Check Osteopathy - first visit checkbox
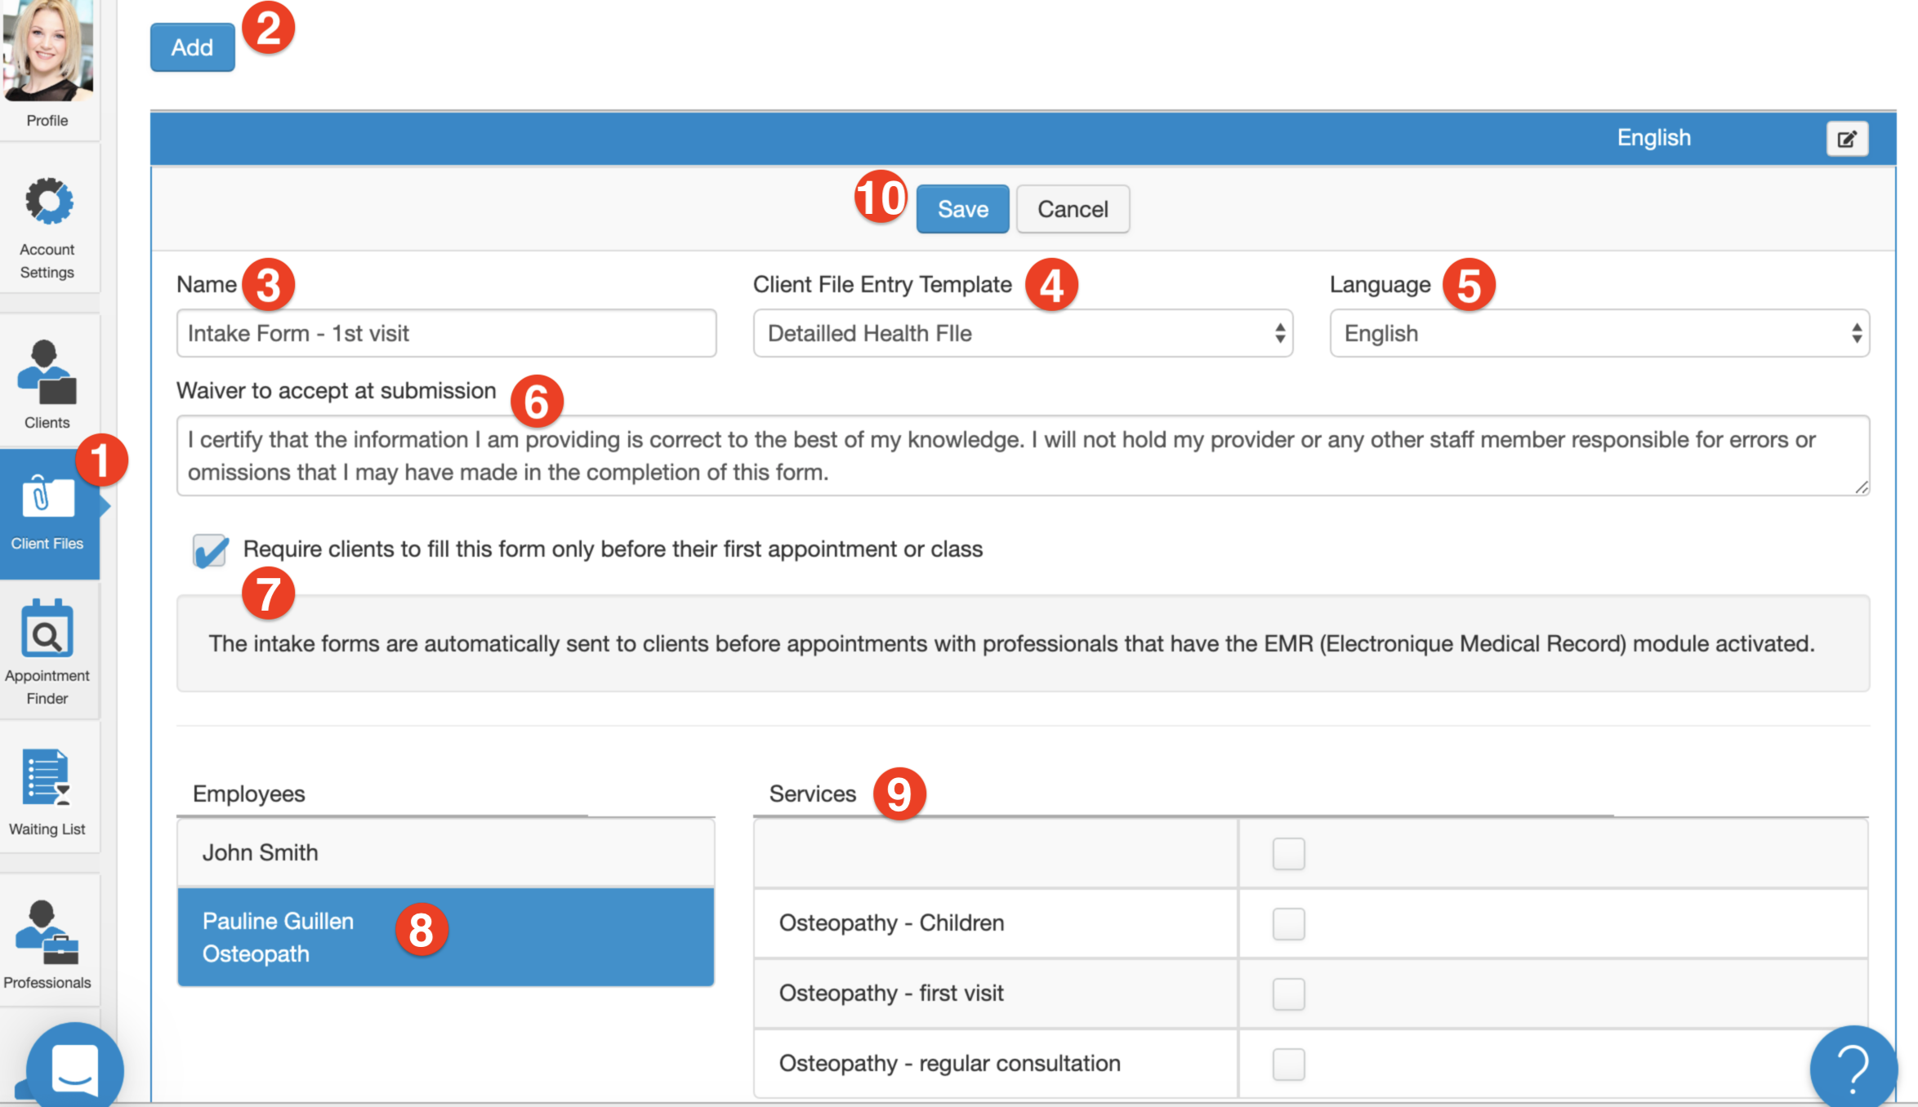Image resolution: width=1918 pixels, height=1107 pixels. [x=1288, y=994]
